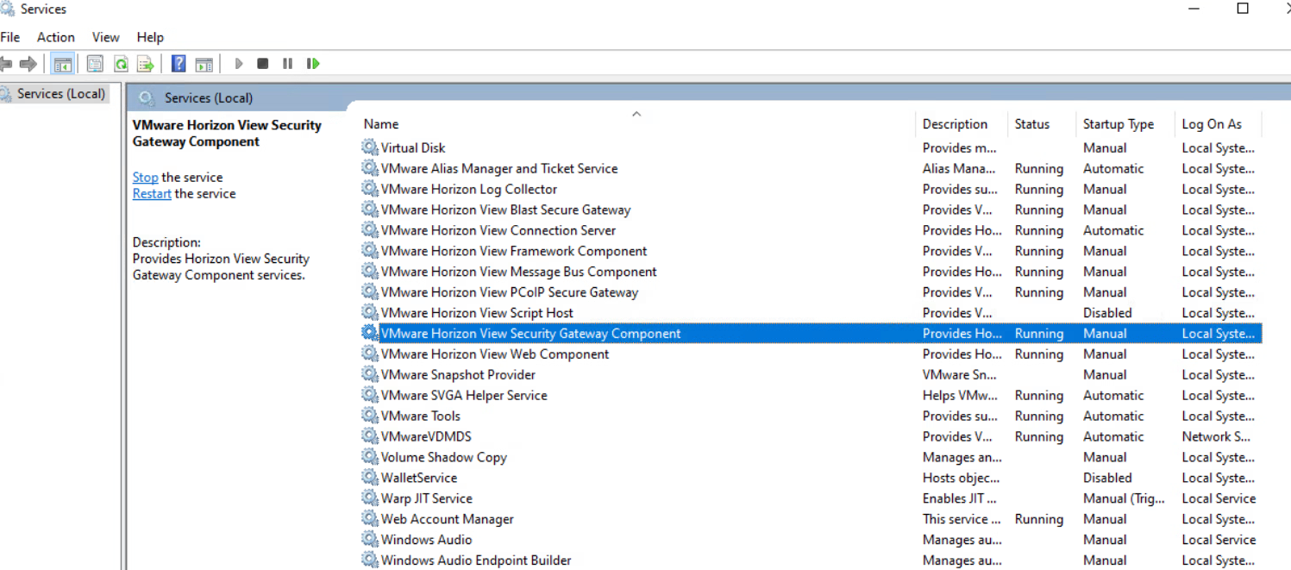
Task: Open the Action menu
Action: (56, 37)
